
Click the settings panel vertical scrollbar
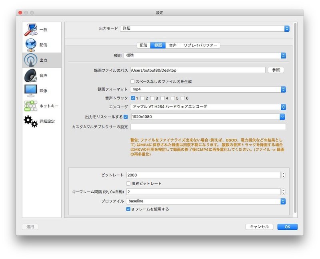(x=295, y=118)
